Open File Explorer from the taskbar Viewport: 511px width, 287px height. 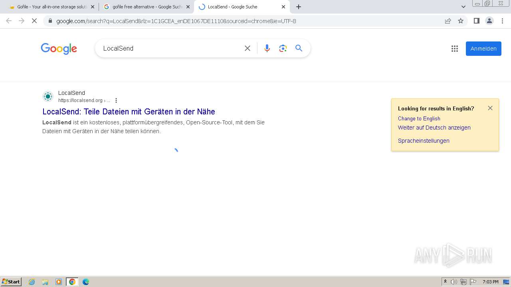[x=45, y=282]
